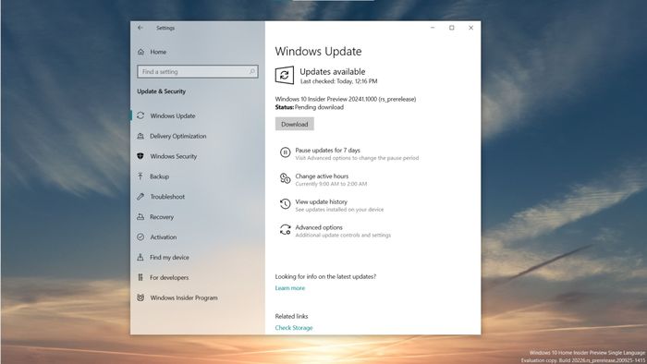Open the Home icon in sidebar
Image resolution: width=647 pixels, height=364 pixels.
[140, 52]
